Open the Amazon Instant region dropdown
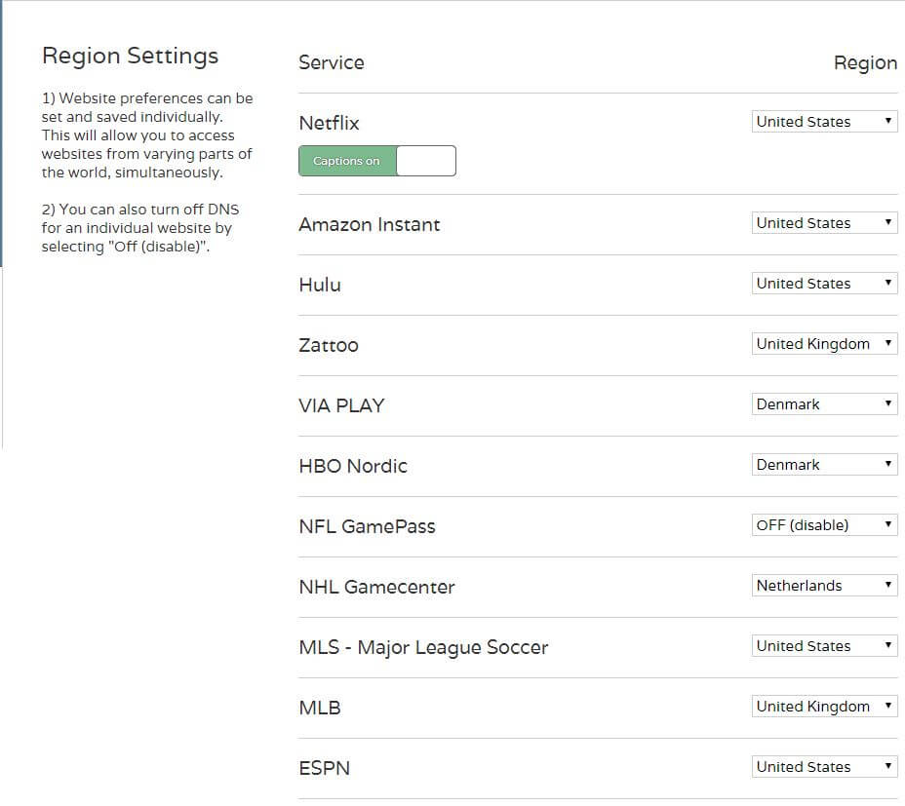Image resolution: width=905 pixels, height=806 pixels. (824, 223)
